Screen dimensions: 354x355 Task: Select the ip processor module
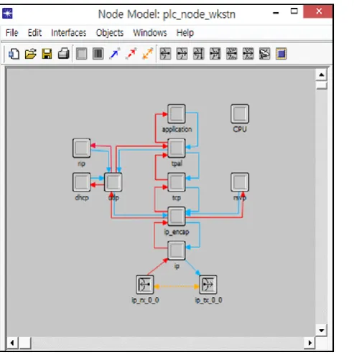177,250
